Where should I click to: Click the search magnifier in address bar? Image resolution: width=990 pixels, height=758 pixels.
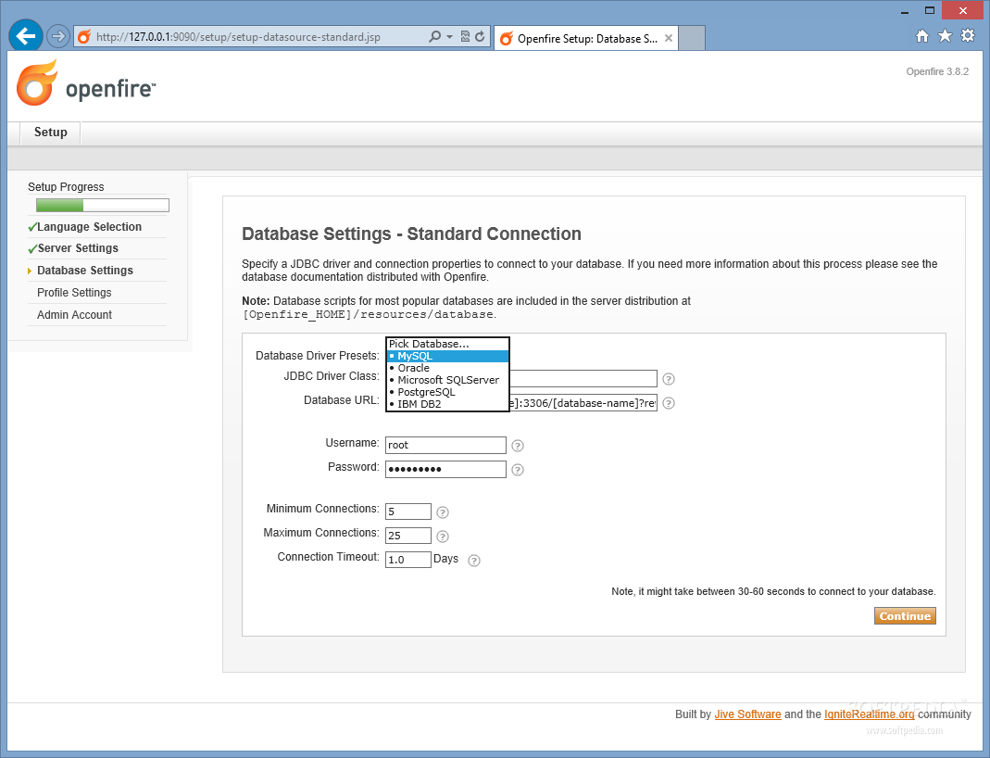click(x=434, y=37)
